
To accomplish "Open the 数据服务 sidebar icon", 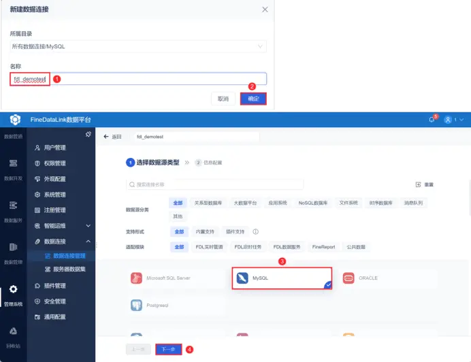I will [13, 205].
